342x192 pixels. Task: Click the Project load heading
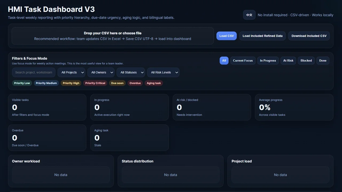242,161
